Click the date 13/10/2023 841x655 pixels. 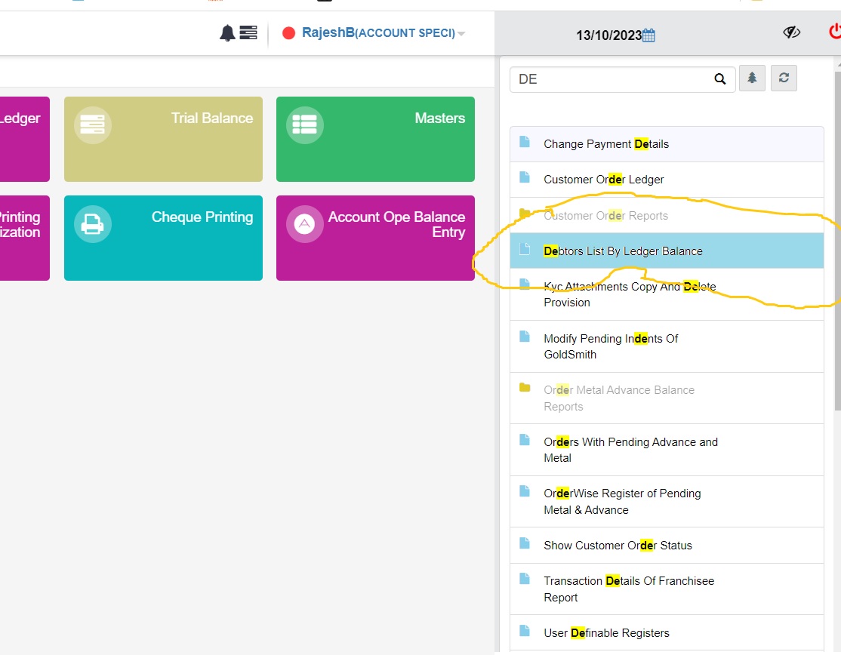608,35
